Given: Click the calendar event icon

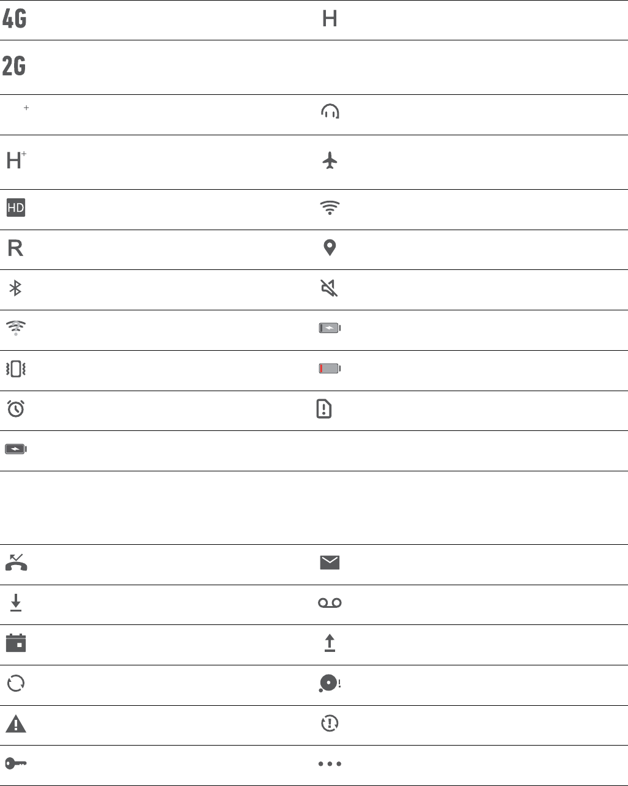Looking at the screenshot, I should point(15,643).
